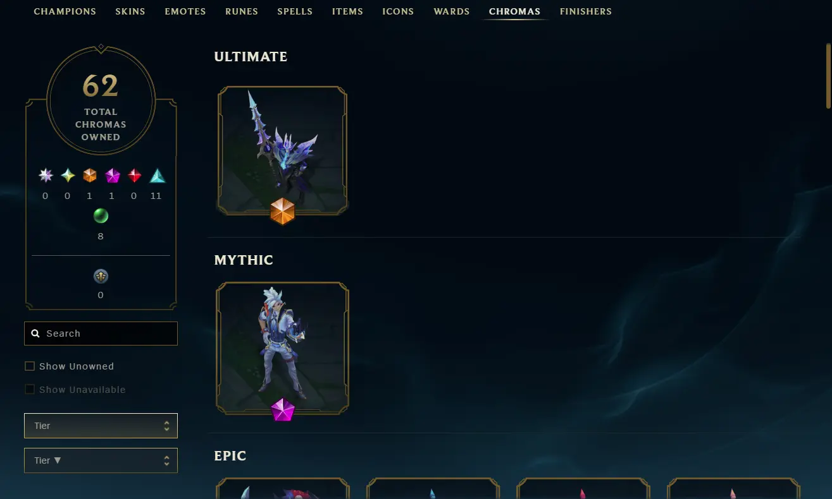This screenshot has width=832, height=499.
Task: Click the magnifier icon in Search box
Action: coord(35,334)
